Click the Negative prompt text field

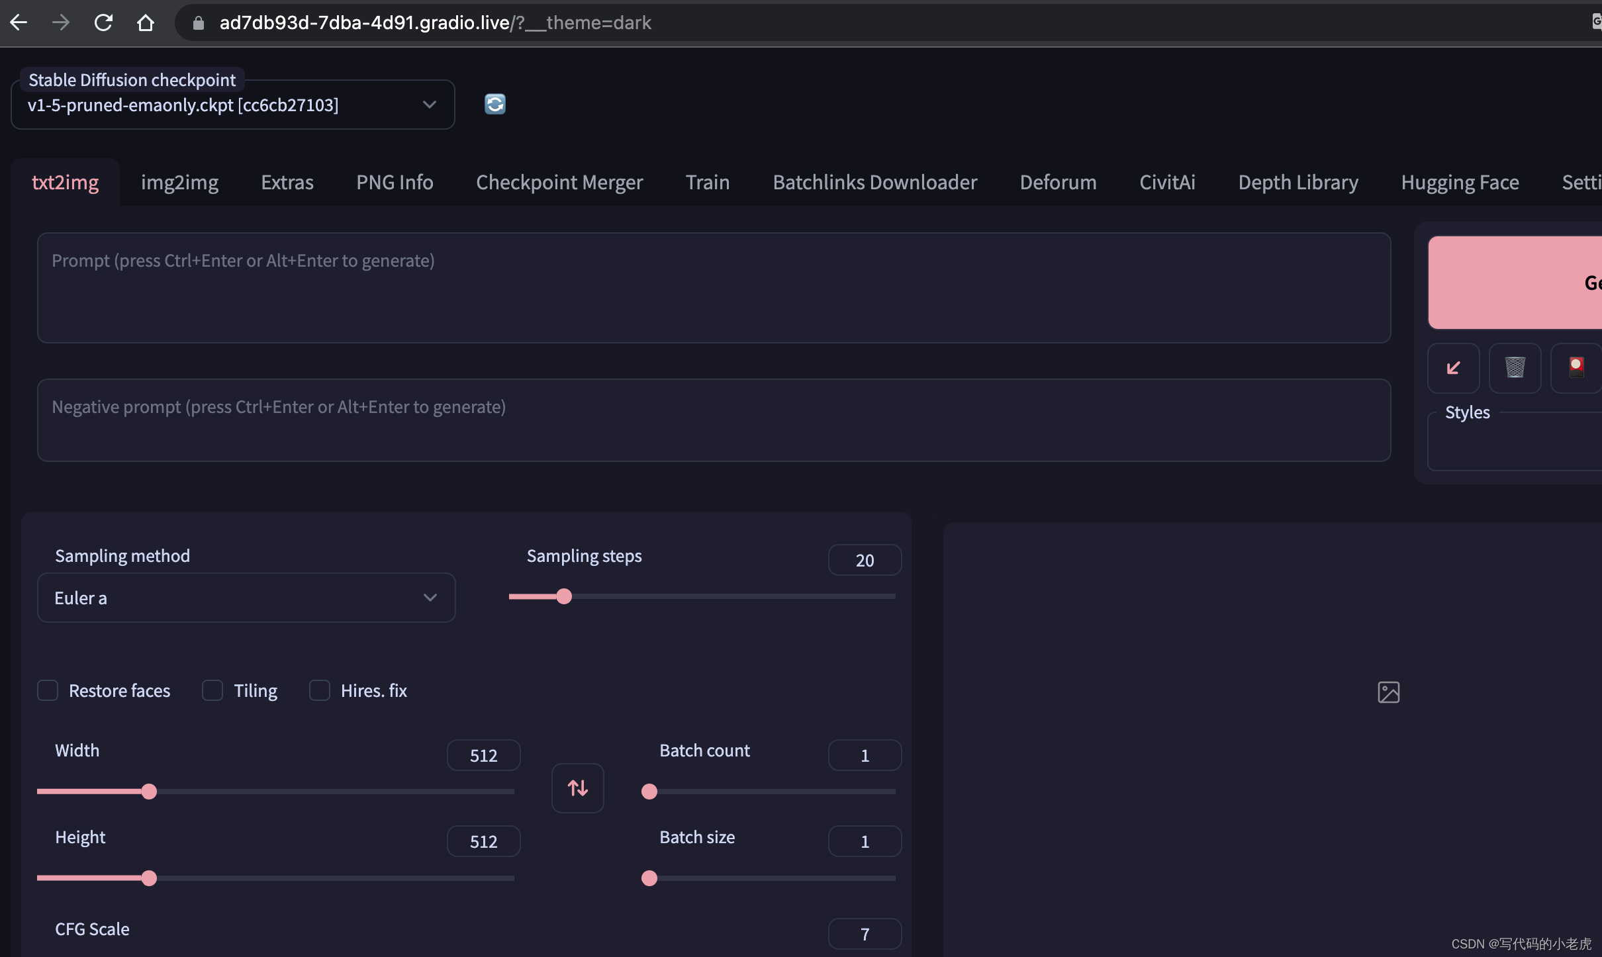tap(714, 420)
